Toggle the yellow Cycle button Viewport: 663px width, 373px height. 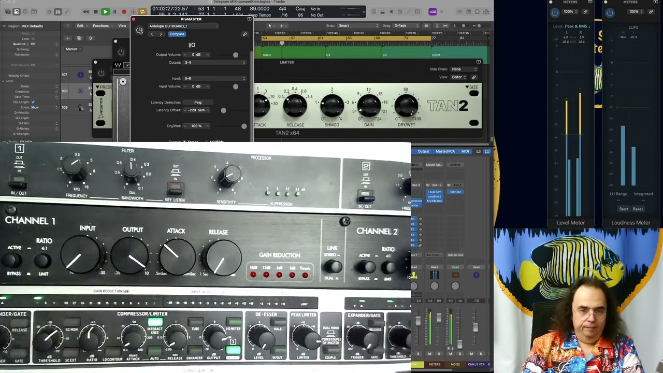tap(142, 11)
